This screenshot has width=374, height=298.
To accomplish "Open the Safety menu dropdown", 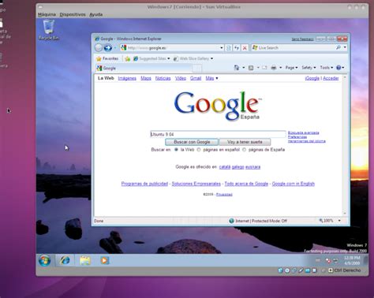I will (309, 68).
